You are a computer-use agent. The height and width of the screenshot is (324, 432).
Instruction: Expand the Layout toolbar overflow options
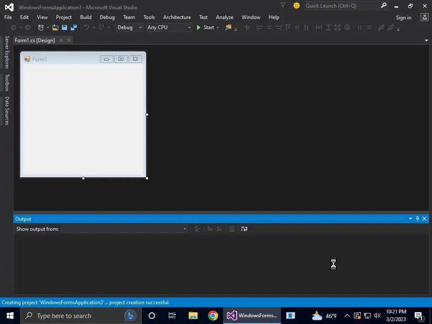[x=398, y=30]
